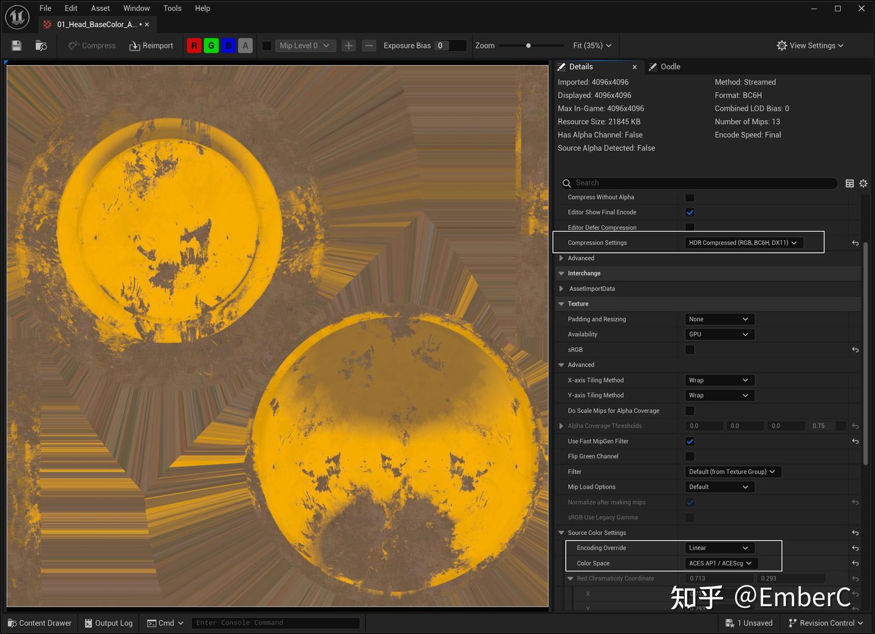This screenshot has width=875, height=634.
Task: Open the Mip Level 0 dropdown
Action: pyautogui.click(x=305, y=46)
